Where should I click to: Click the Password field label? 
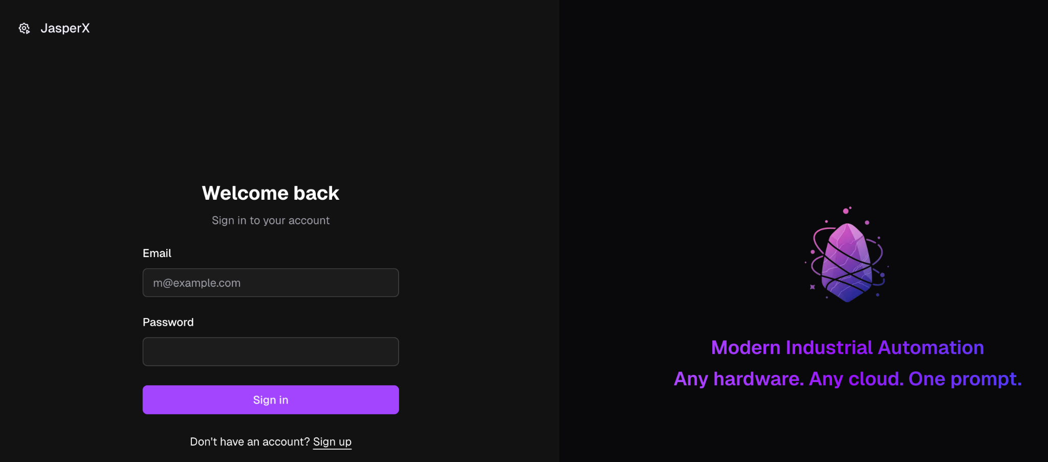click(168, 322)
